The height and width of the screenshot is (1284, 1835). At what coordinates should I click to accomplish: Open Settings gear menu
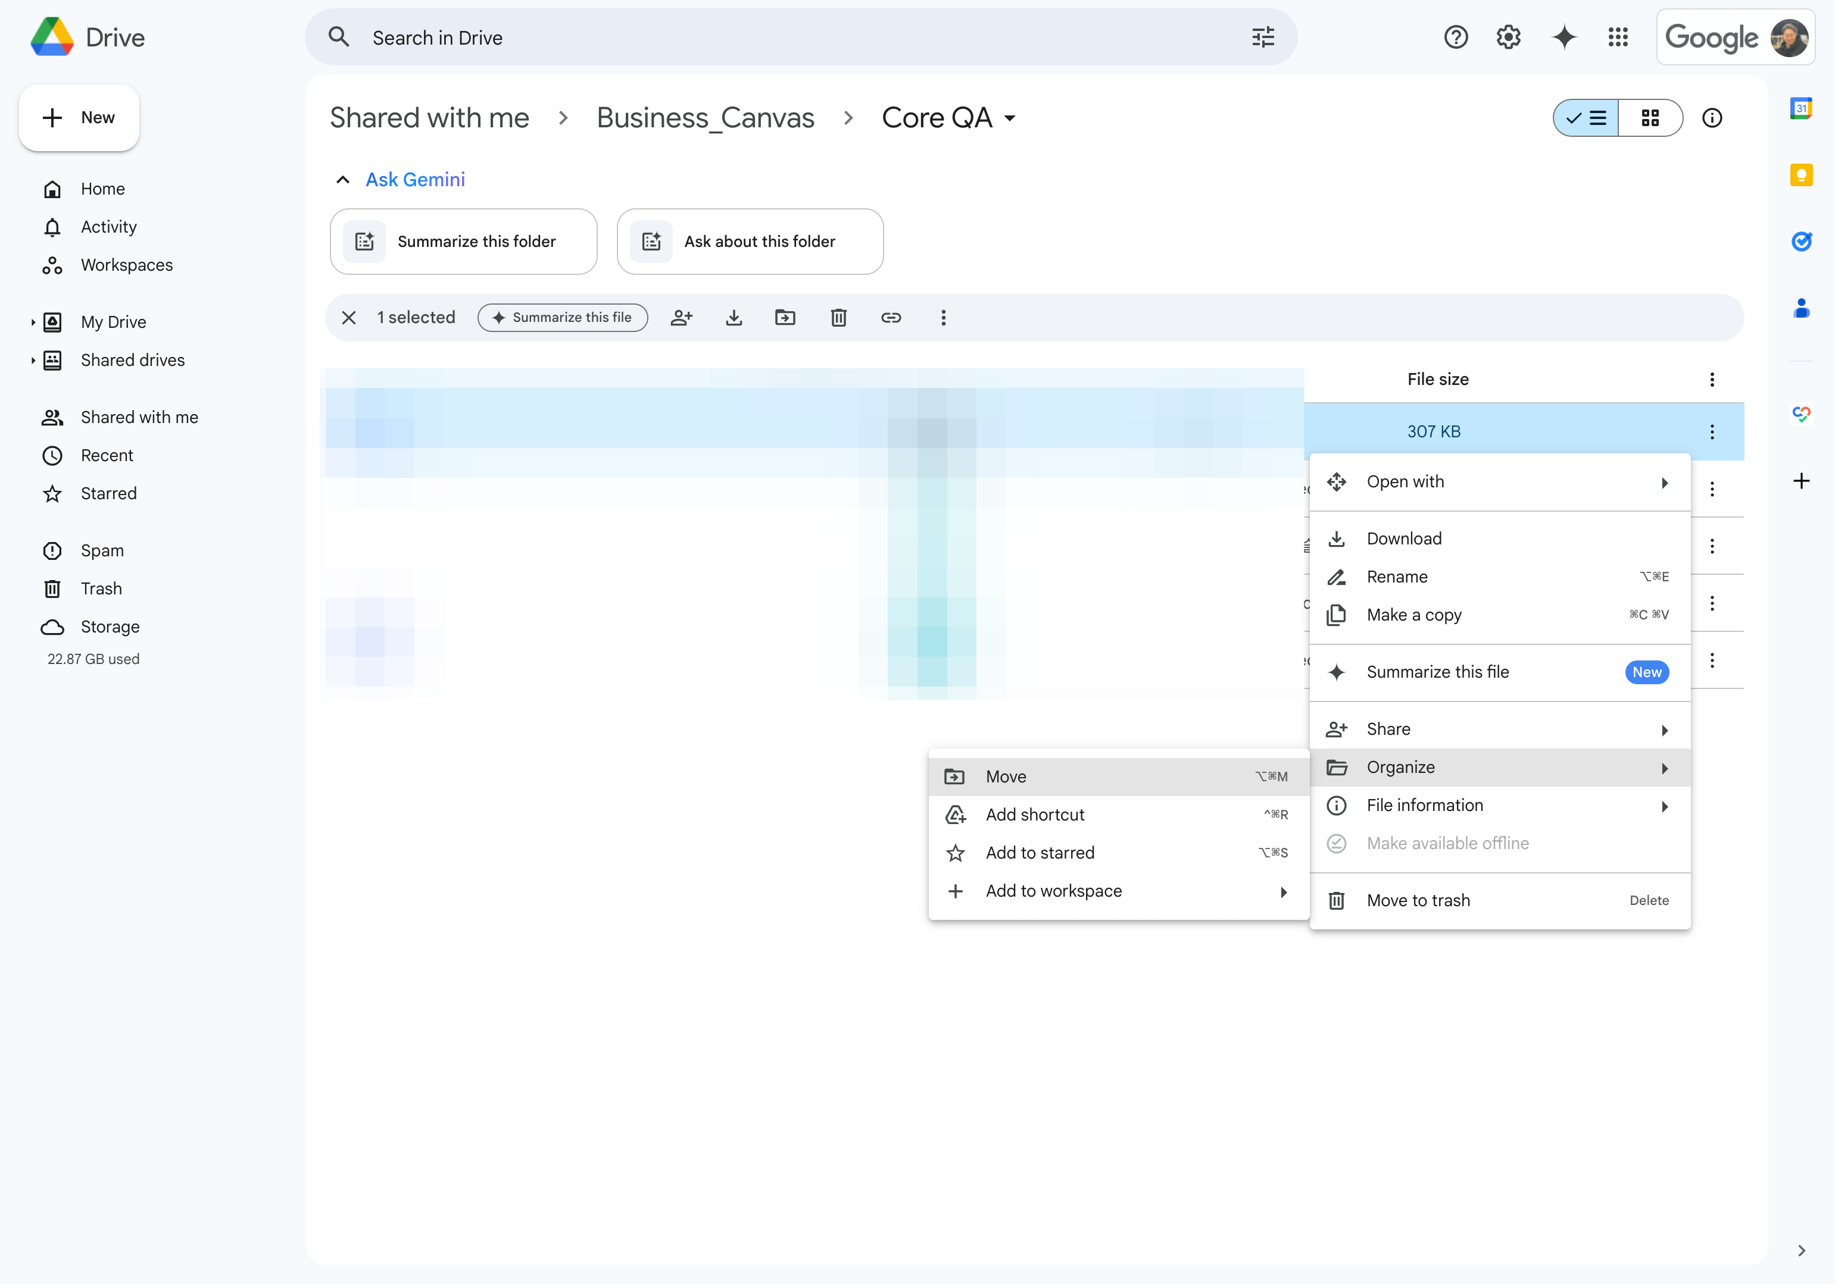click(1508, 37)
